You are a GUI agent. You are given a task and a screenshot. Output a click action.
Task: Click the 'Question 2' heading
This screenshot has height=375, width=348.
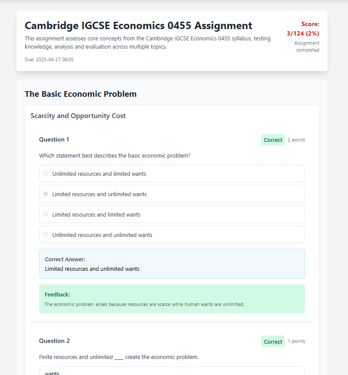click(54, 341)
